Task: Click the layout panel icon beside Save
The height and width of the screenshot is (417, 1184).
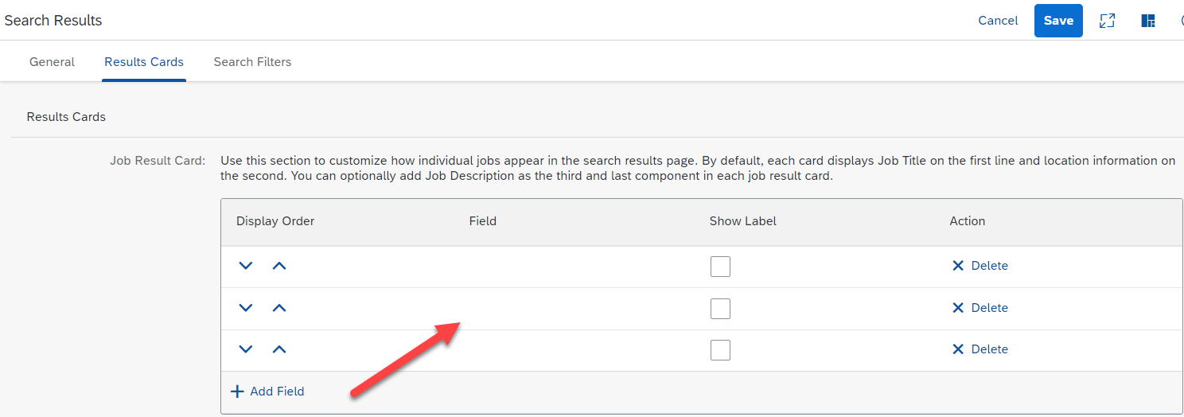Action: point(1148,21)
